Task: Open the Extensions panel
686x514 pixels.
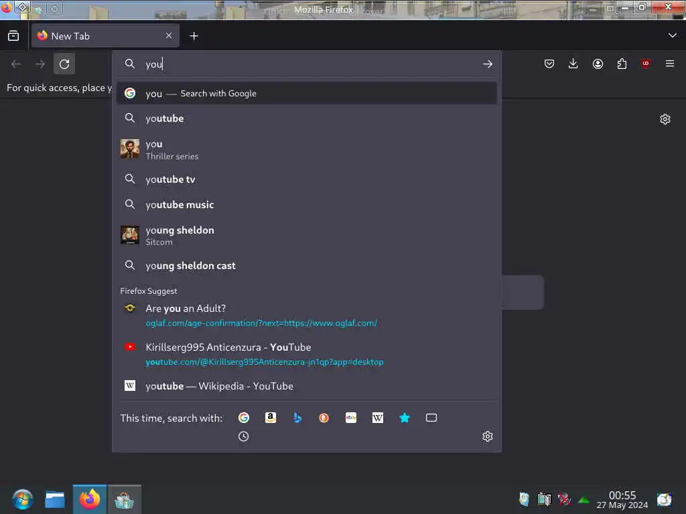Action: pos(622,64)
